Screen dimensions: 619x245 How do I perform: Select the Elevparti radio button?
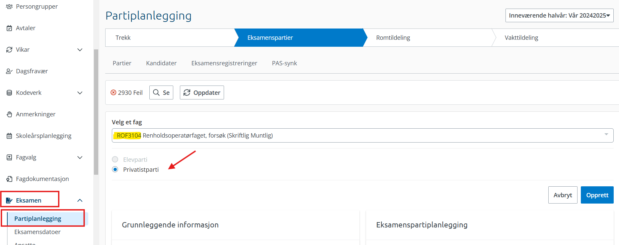(x=115, y=159)
